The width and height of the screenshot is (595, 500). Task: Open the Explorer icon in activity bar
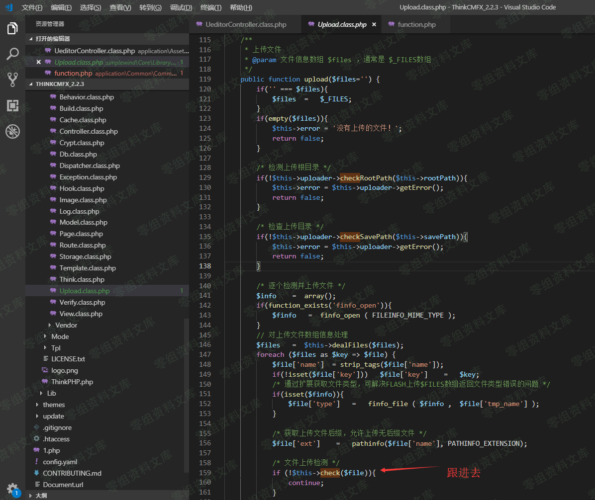tap(12, 28)
